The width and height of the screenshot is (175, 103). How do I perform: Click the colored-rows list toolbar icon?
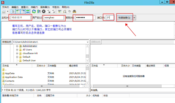coord(60,11)
